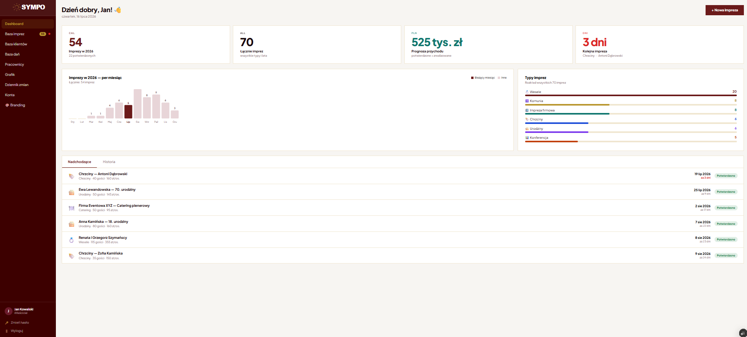Click the icon of Firma Eventowa XYZ row

[x=71, y=208]
